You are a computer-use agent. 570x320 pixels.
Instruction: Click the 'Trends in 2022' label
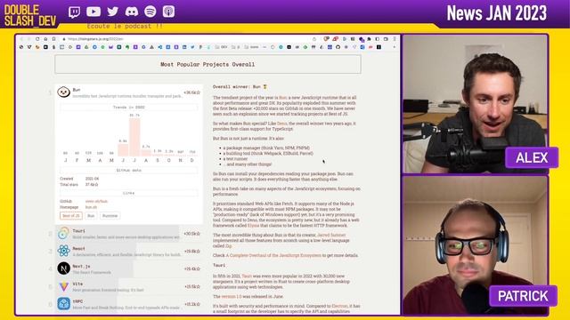[x=128, y=108]
